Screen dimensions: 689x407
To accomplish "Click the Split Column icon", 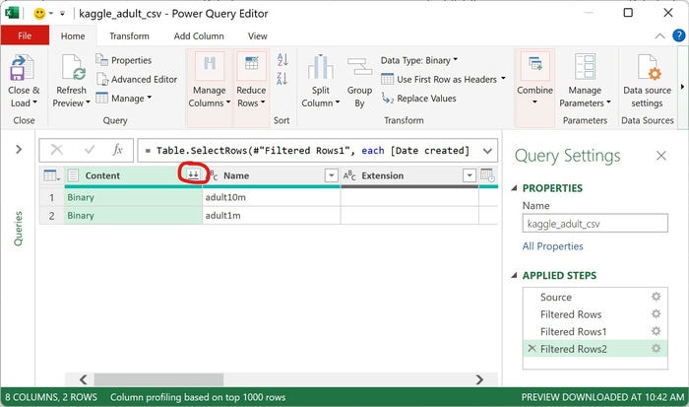I will [x=320, y=67].
